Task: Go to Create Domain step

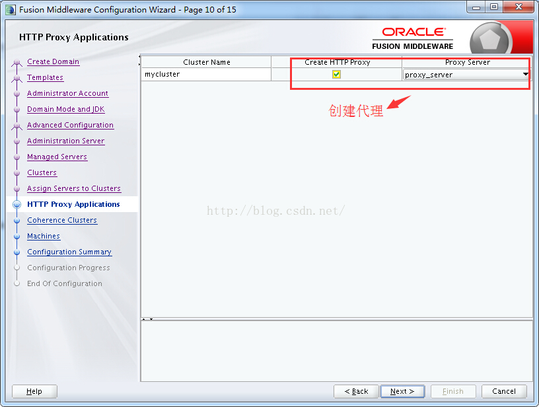Action: point(54,61)
